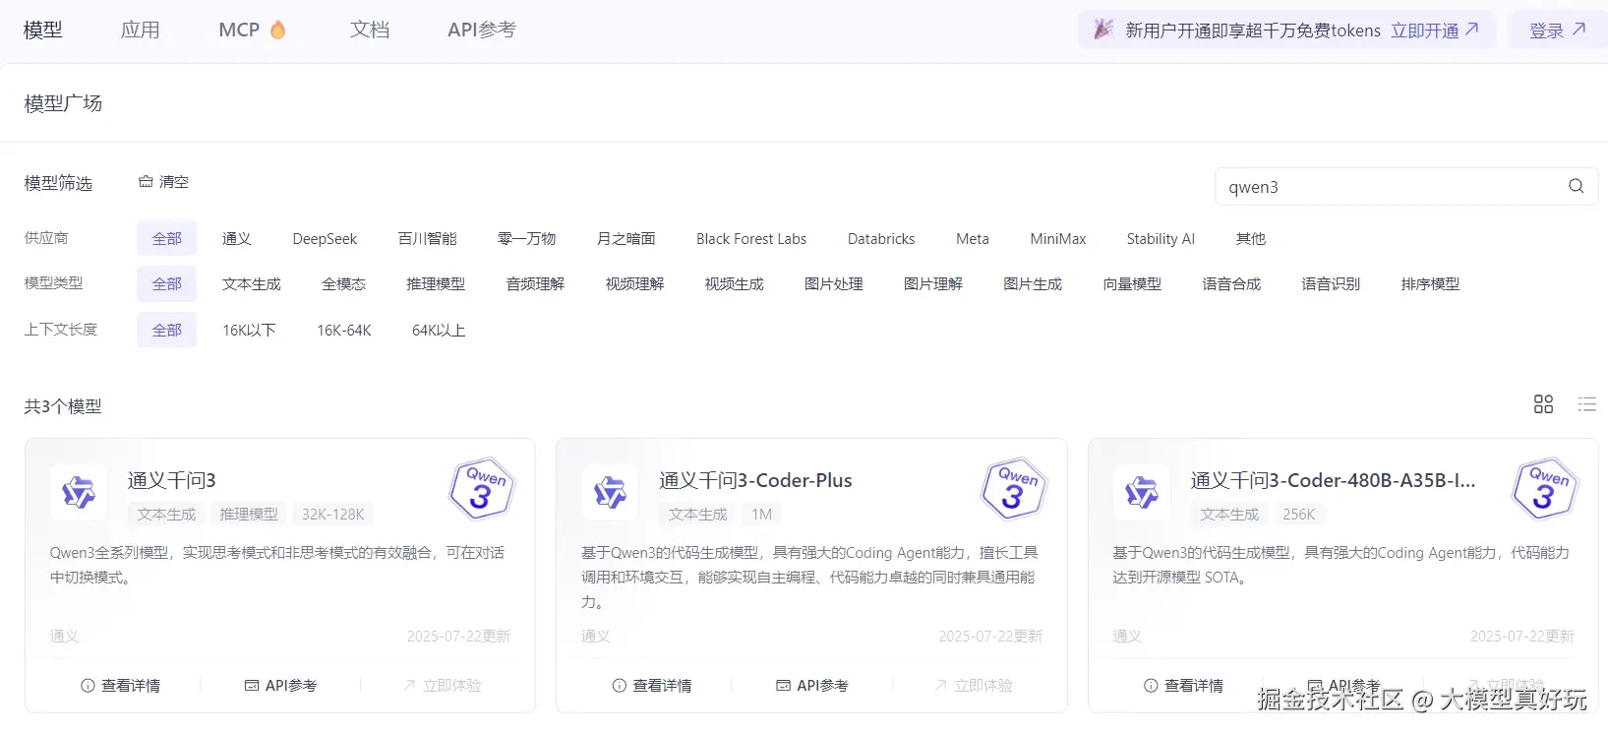This screenshot has height=734, width=1608.
Task: Open the API参考 top navigation tab
Action: tap(482, 30)
